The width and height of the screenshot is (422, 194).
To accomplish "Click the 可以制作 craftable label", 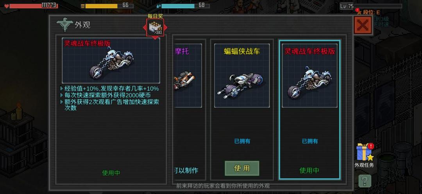I will [187, 170].
